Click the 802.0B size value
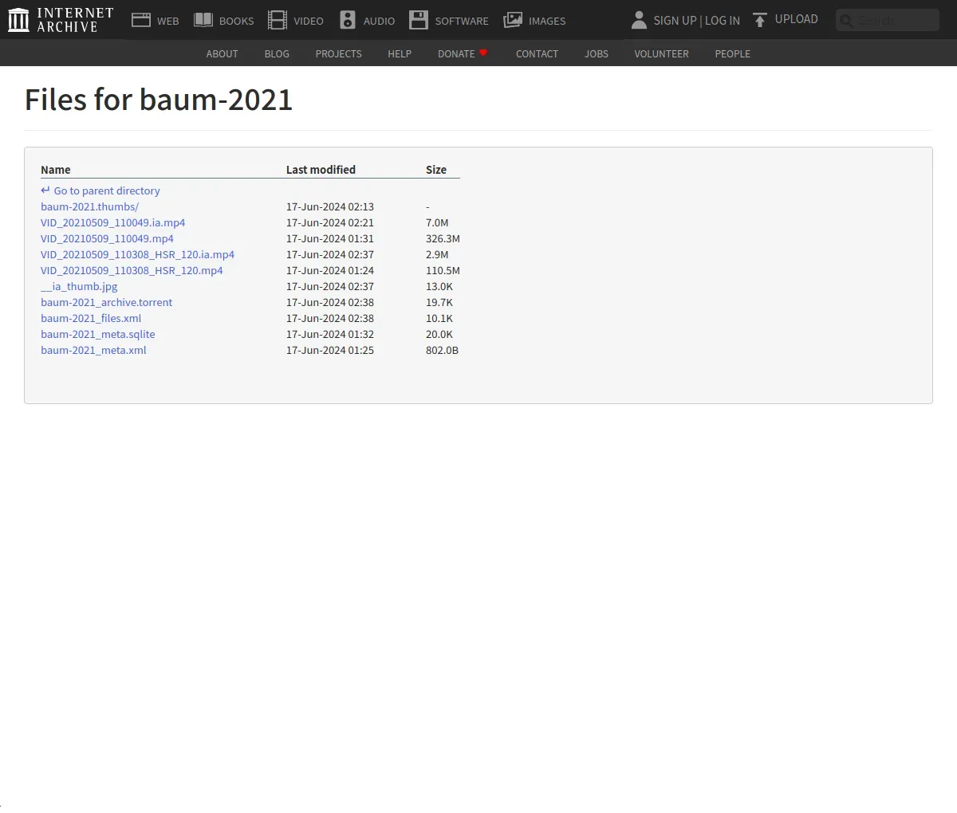 point(442,351)
